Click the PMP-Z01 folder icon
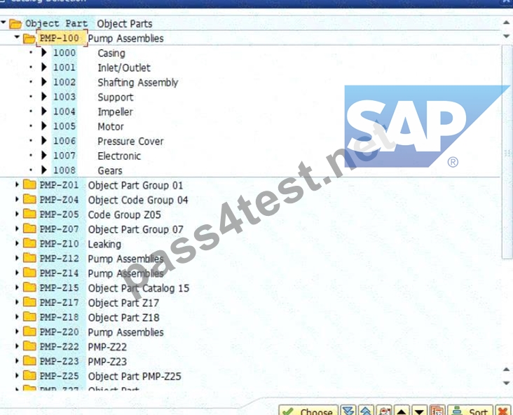 pos(29,184)
